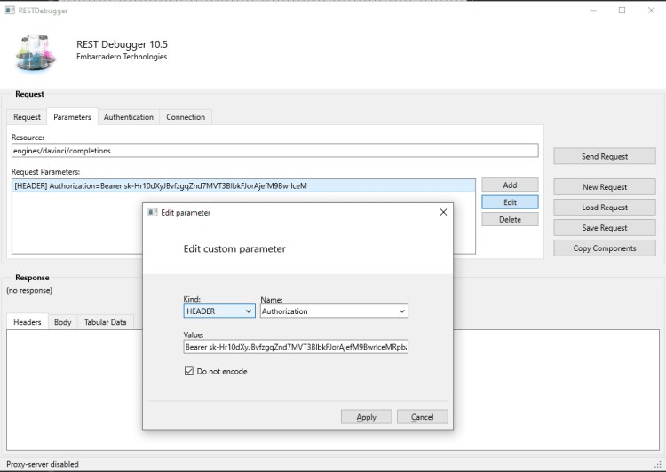The height and width of the screenshot is (472, 666).
Task: Open the Authentication tab
Action: [129, 117]
